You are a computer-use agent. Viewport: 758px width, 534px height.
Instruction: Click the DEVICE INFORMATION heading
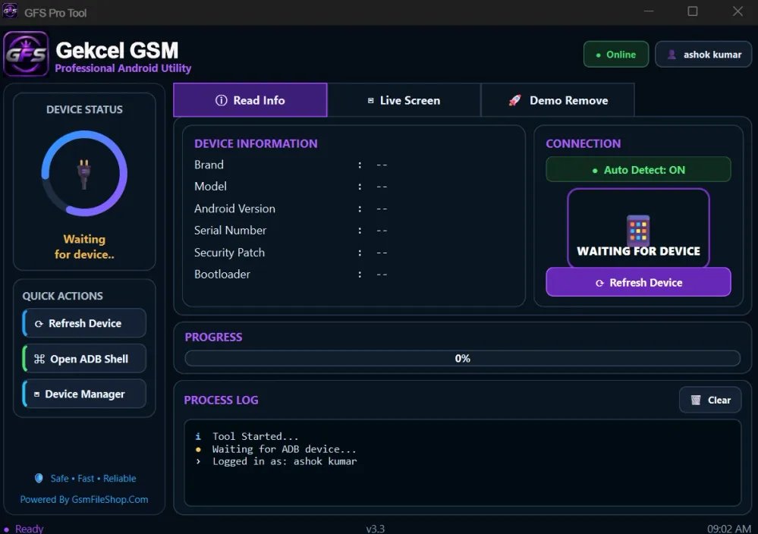pyautogui.click(x=256, y=143)
